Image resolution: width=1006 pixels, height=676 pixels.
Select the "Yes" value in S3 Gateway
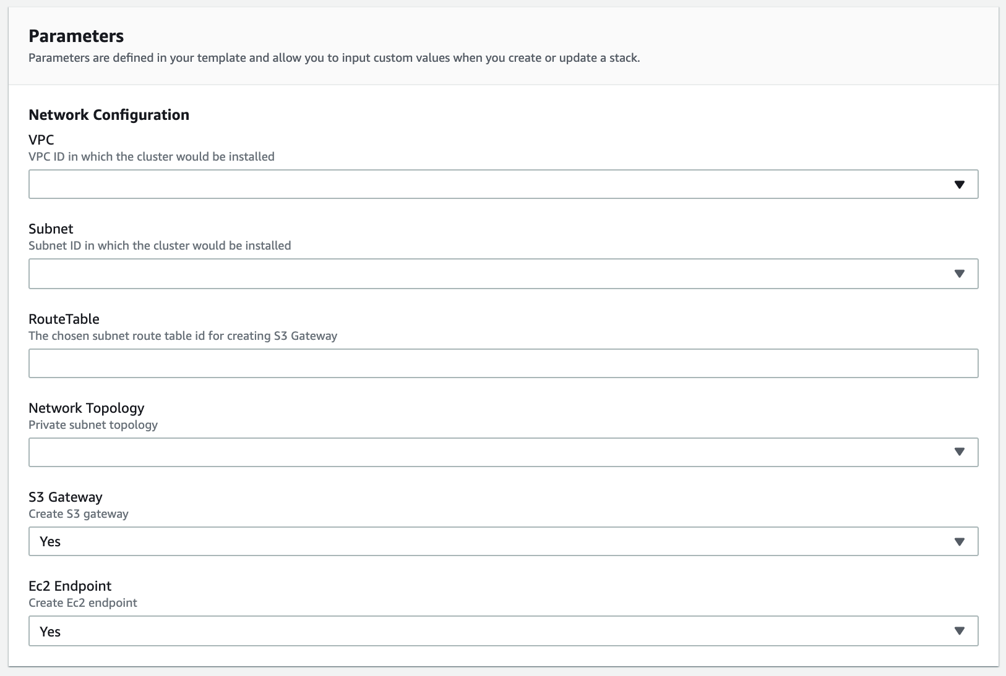50,542
